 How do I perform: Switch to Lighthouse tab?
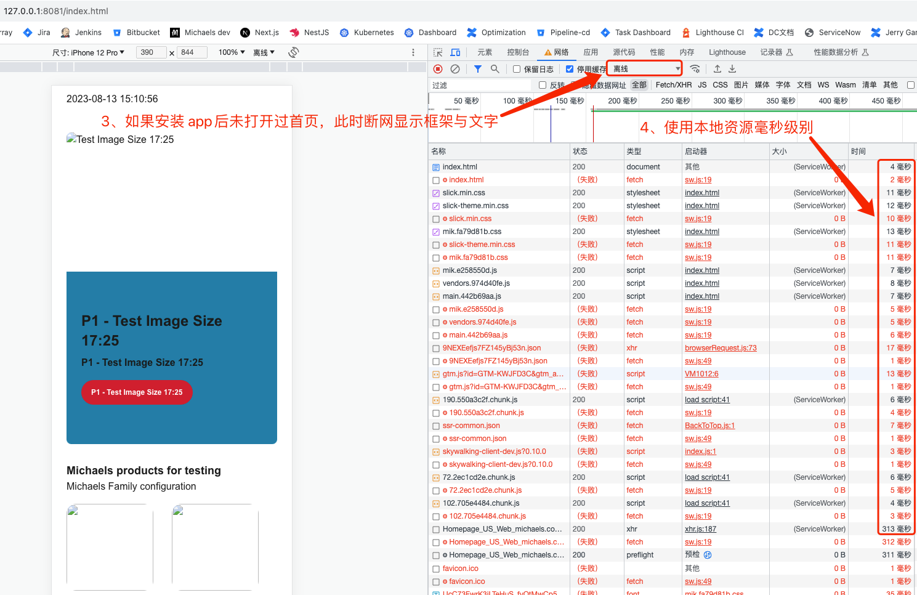[x=727, y=52]
